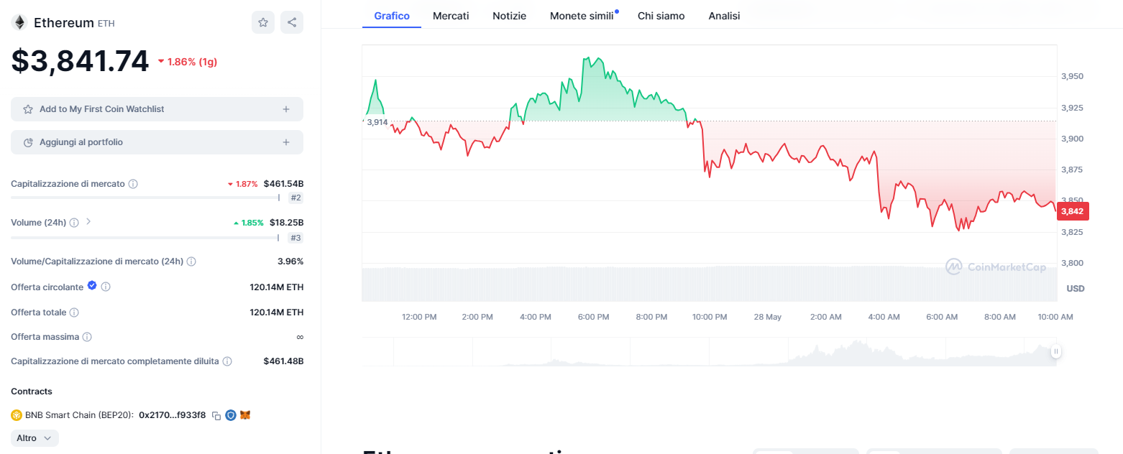Expand Aggiungi al portfolio with plus sign
1123x454 pixels.
tap(286, 142)
